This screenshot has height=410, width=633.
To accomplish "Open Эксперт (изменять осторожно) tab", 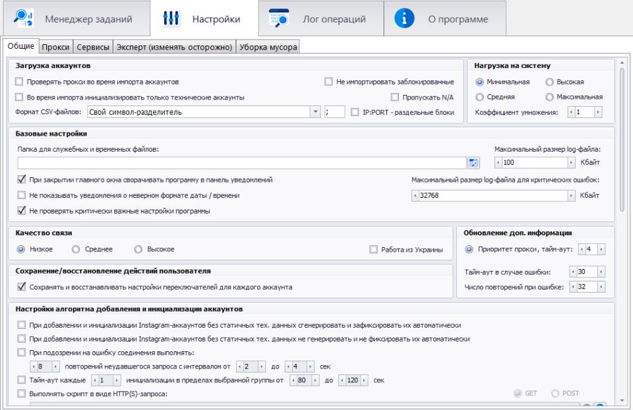I will [x=174, y=47].
